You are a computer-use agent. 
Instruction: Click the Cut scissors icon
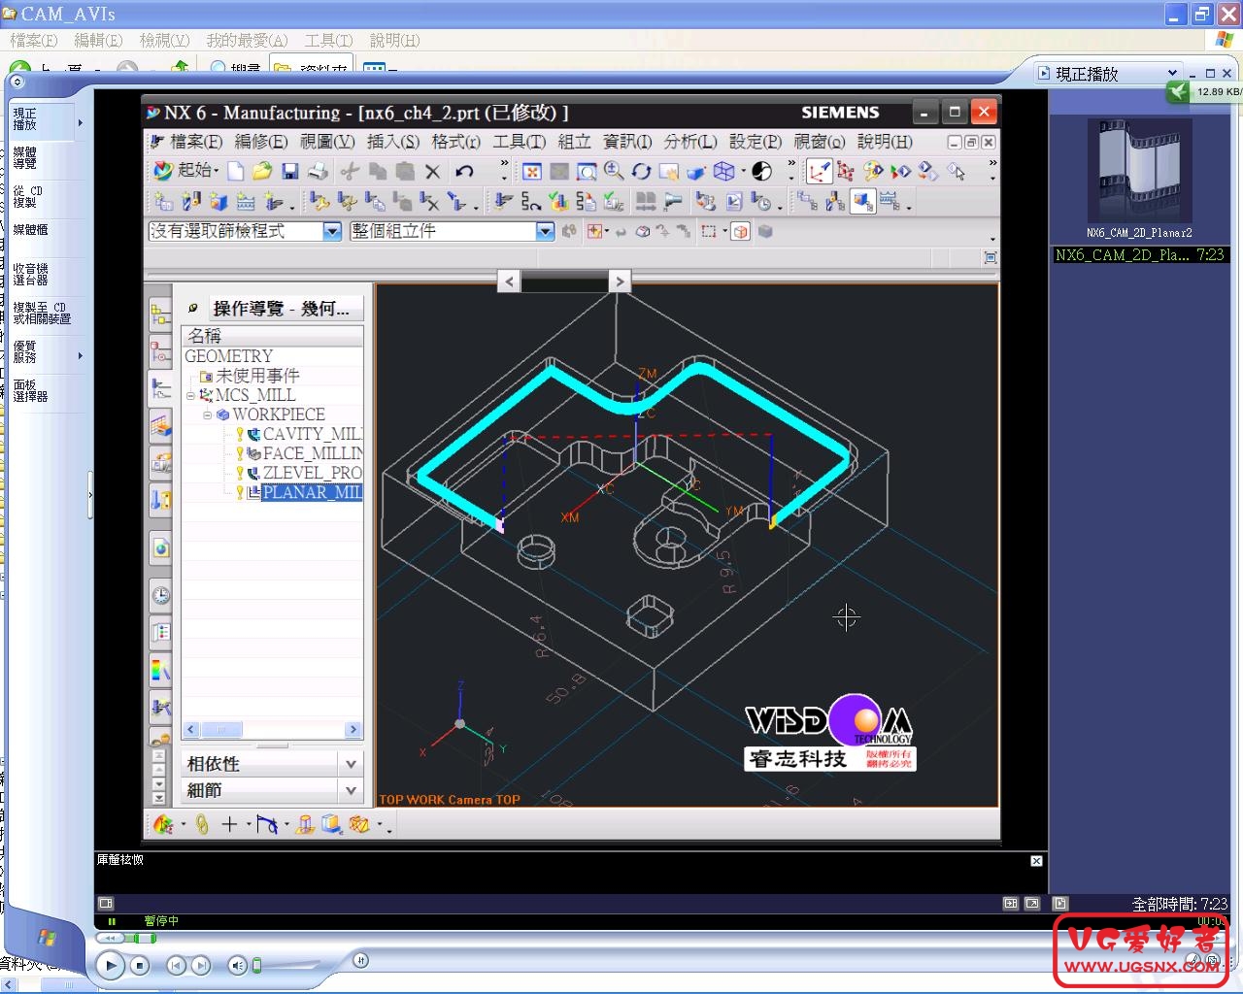350,171
